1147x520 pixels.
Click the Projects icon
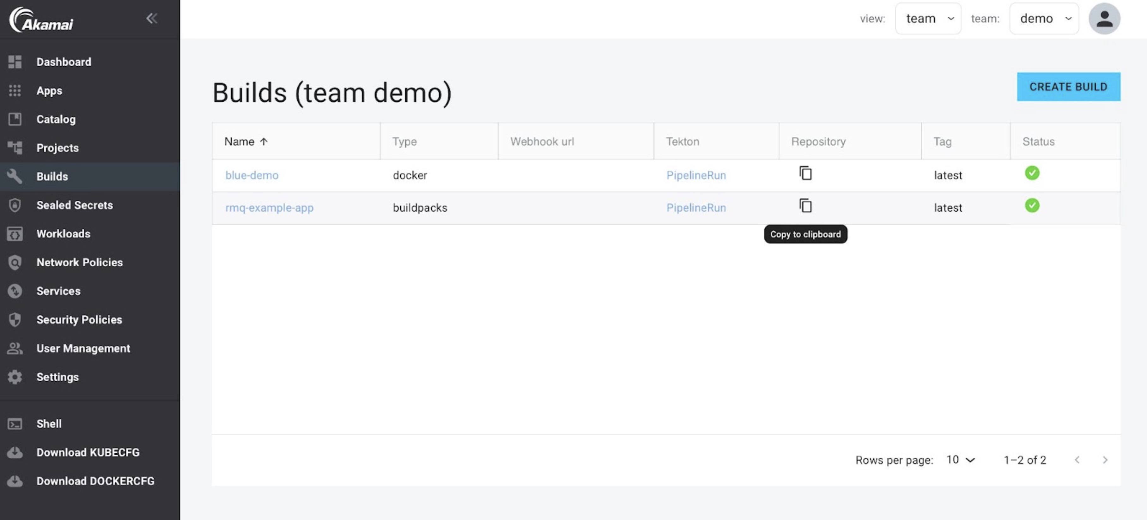click(15, 147)
